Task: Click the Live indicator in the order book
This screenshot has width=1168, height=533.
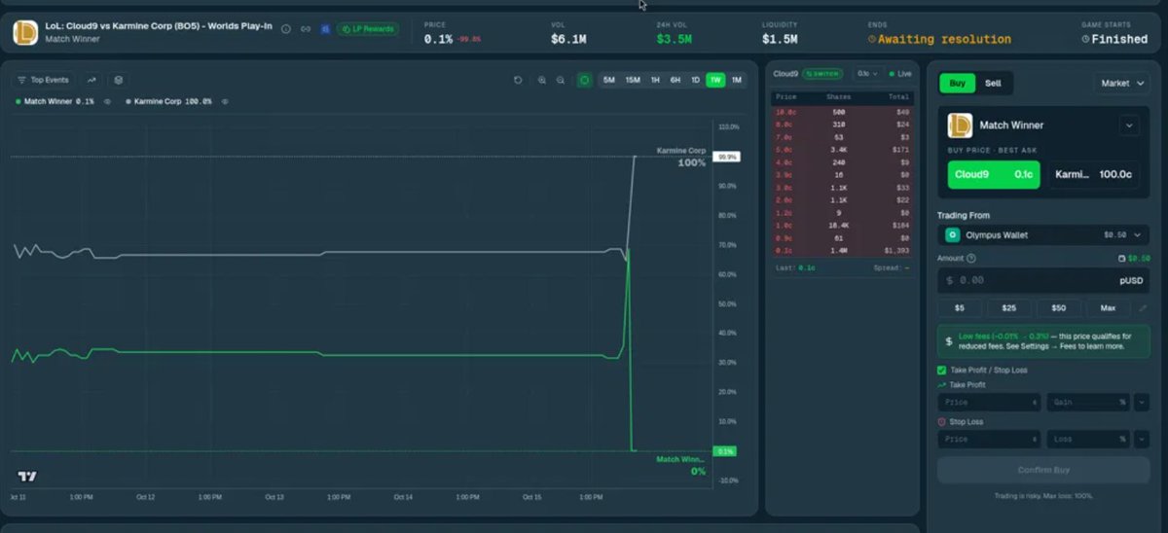Action: (900, 73)
